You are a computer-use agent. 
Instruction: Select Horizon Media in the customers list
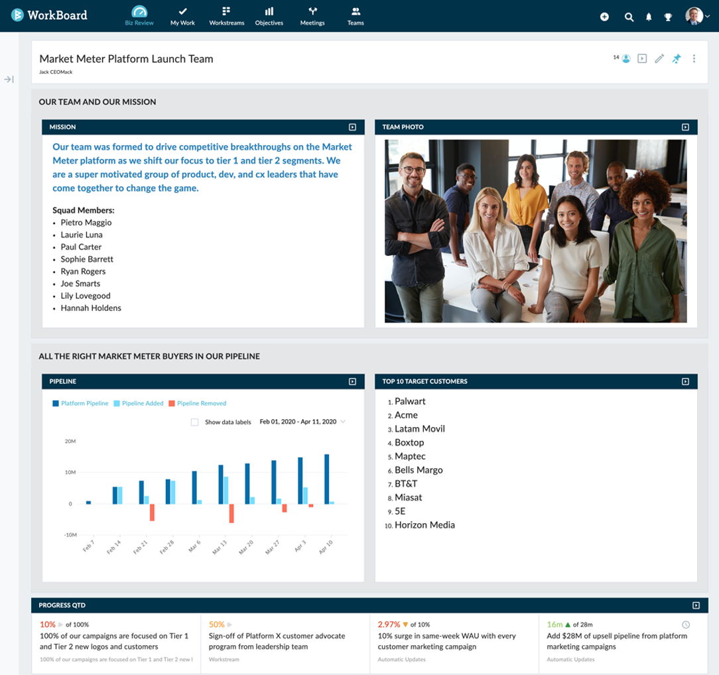(425, 525)
